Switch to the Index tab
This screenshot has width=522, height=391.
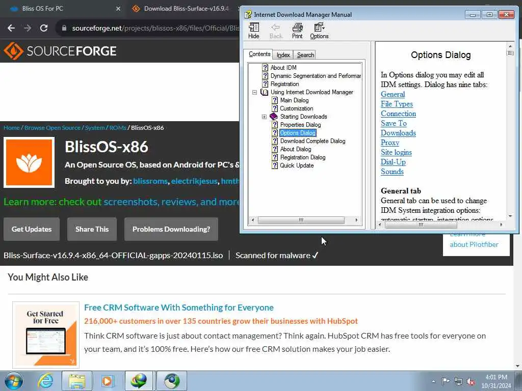point(283,55)
